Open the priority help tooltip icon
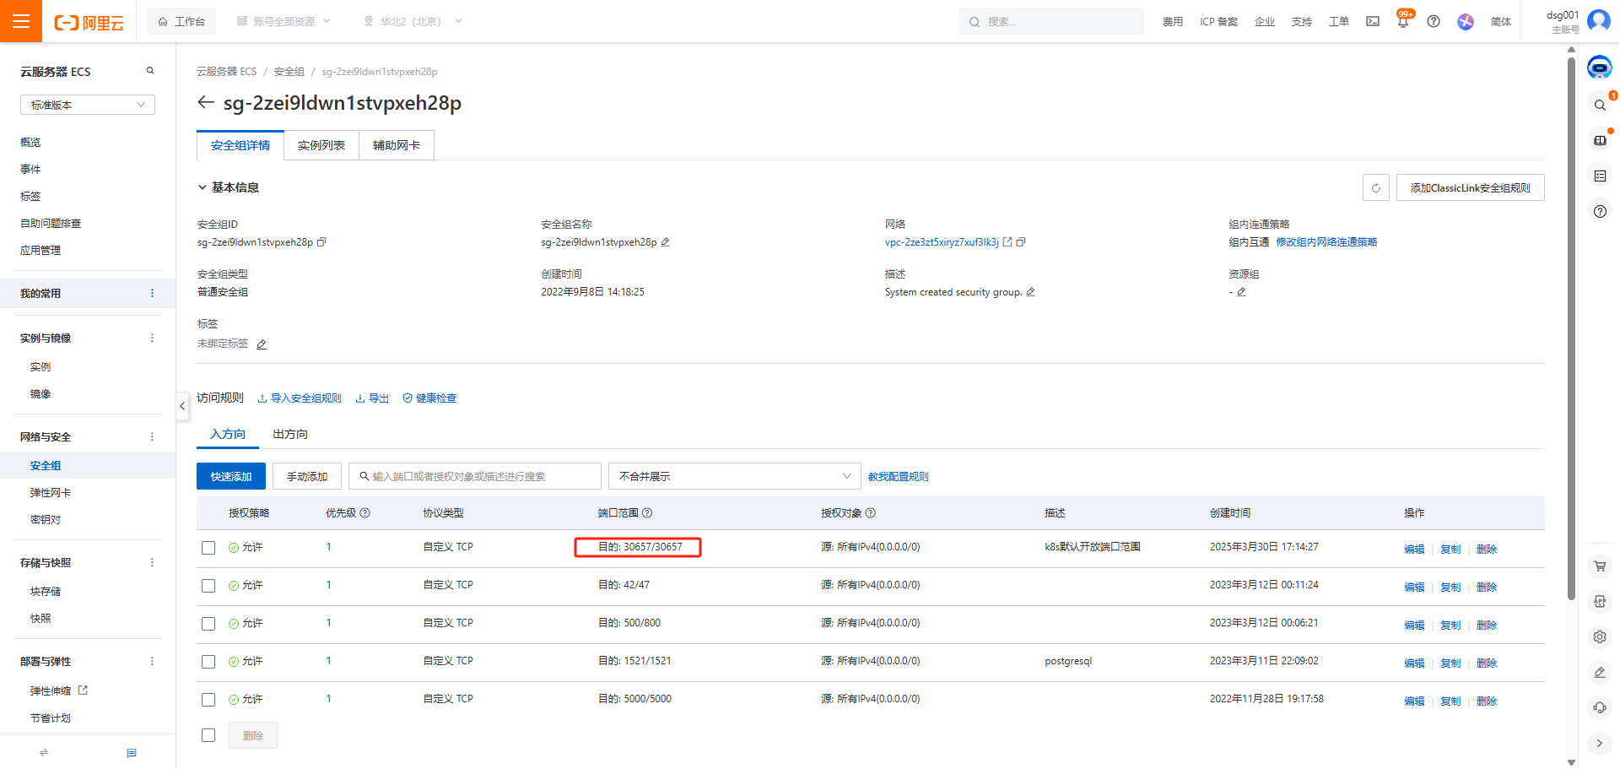Image resolution: width=1620 pixels, height=769 pixels. pyautogui.click(x=365, y=513)
